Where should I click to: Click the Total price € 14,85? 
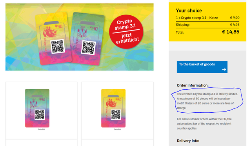(231, 32)
